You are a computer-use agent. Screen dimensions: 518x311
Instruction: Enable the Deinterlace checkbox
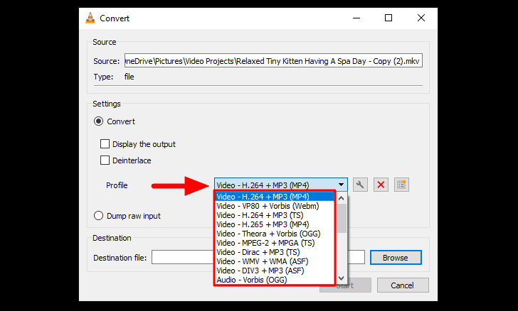click(105, 160)
